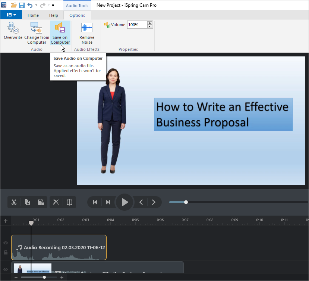Click the 0:09 mark on timeline ruler
309x281 pixels.
tap(235, 220)
